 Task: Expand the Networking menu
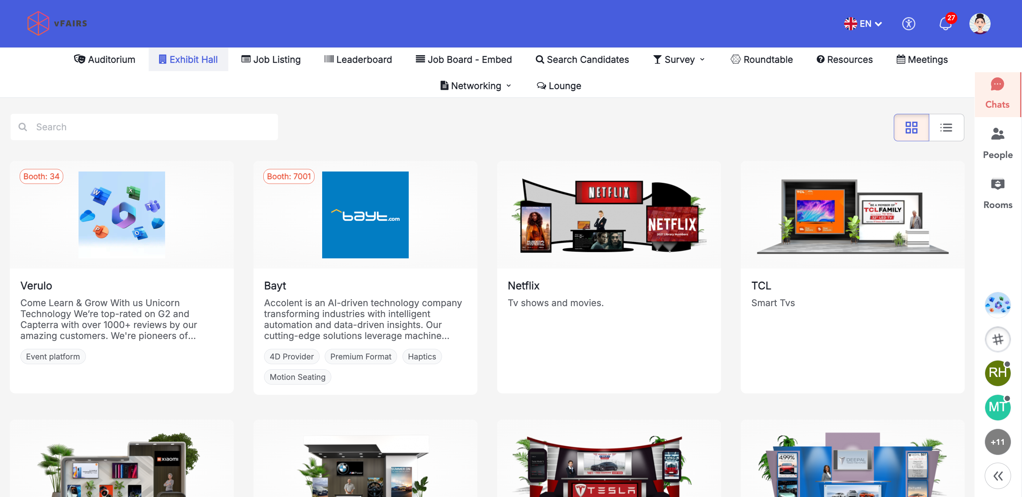(x=476, y=86)
